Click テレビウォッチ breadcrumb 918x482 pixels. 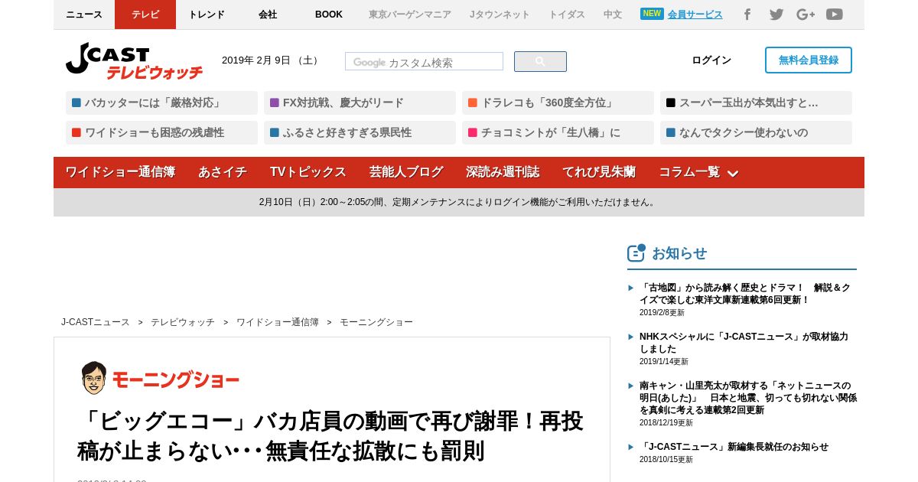(183, 322)
